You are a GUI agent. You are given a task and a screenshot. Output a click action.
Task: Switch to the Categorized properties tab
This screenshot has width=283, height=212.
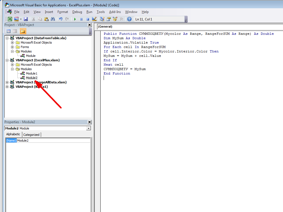(x=32, y=135)
